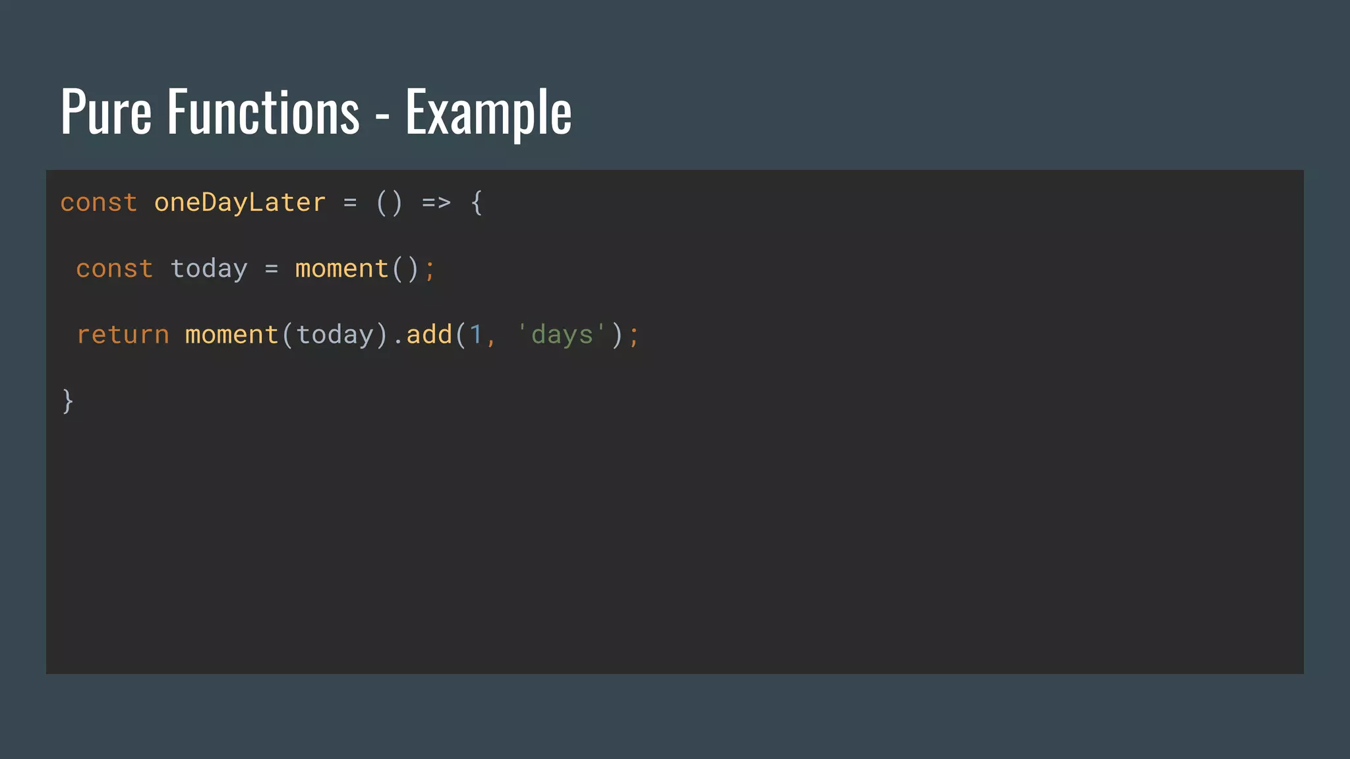Click 'moment' in the return statement
Screen dimensions: 1350x759
(231, 335)
